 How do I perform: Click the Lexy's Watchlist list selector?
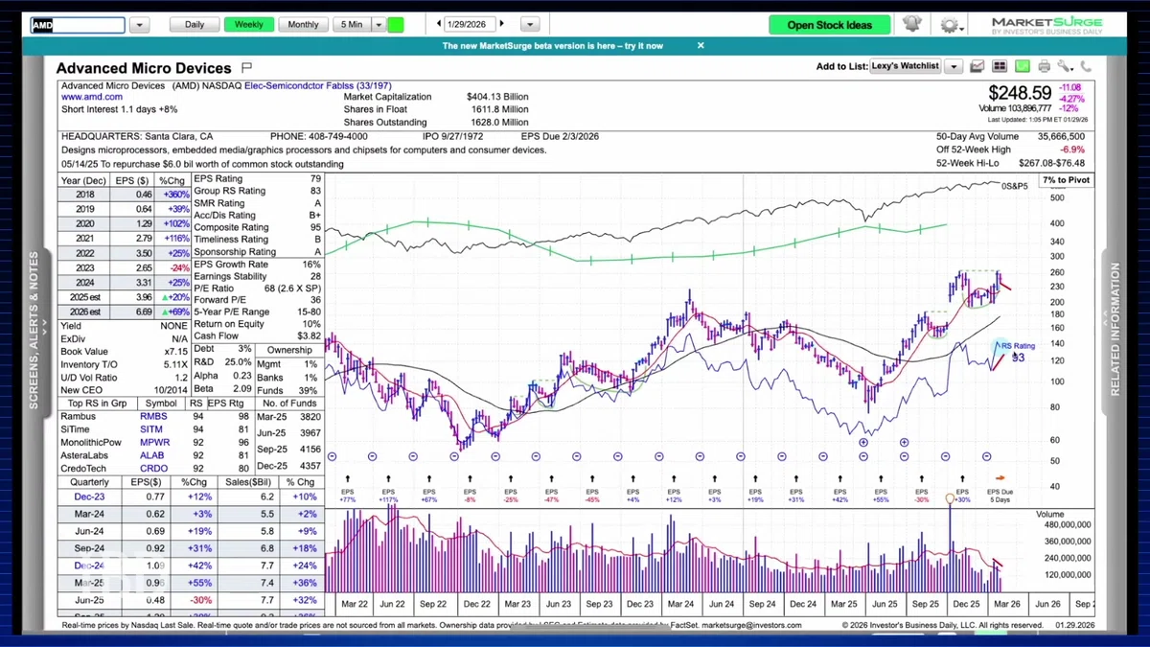pos(906,66)
